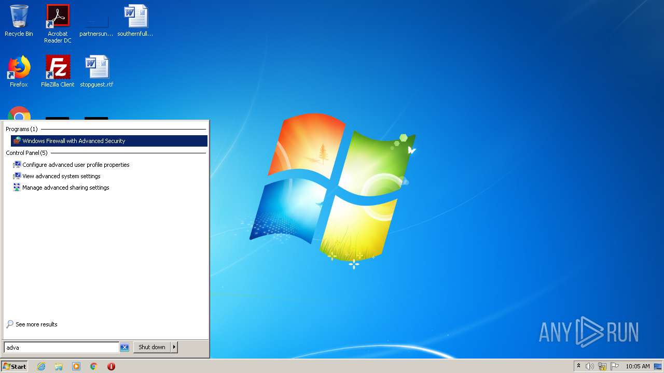
Task: Select southernfull Word document icon
Action: [135, 21]
